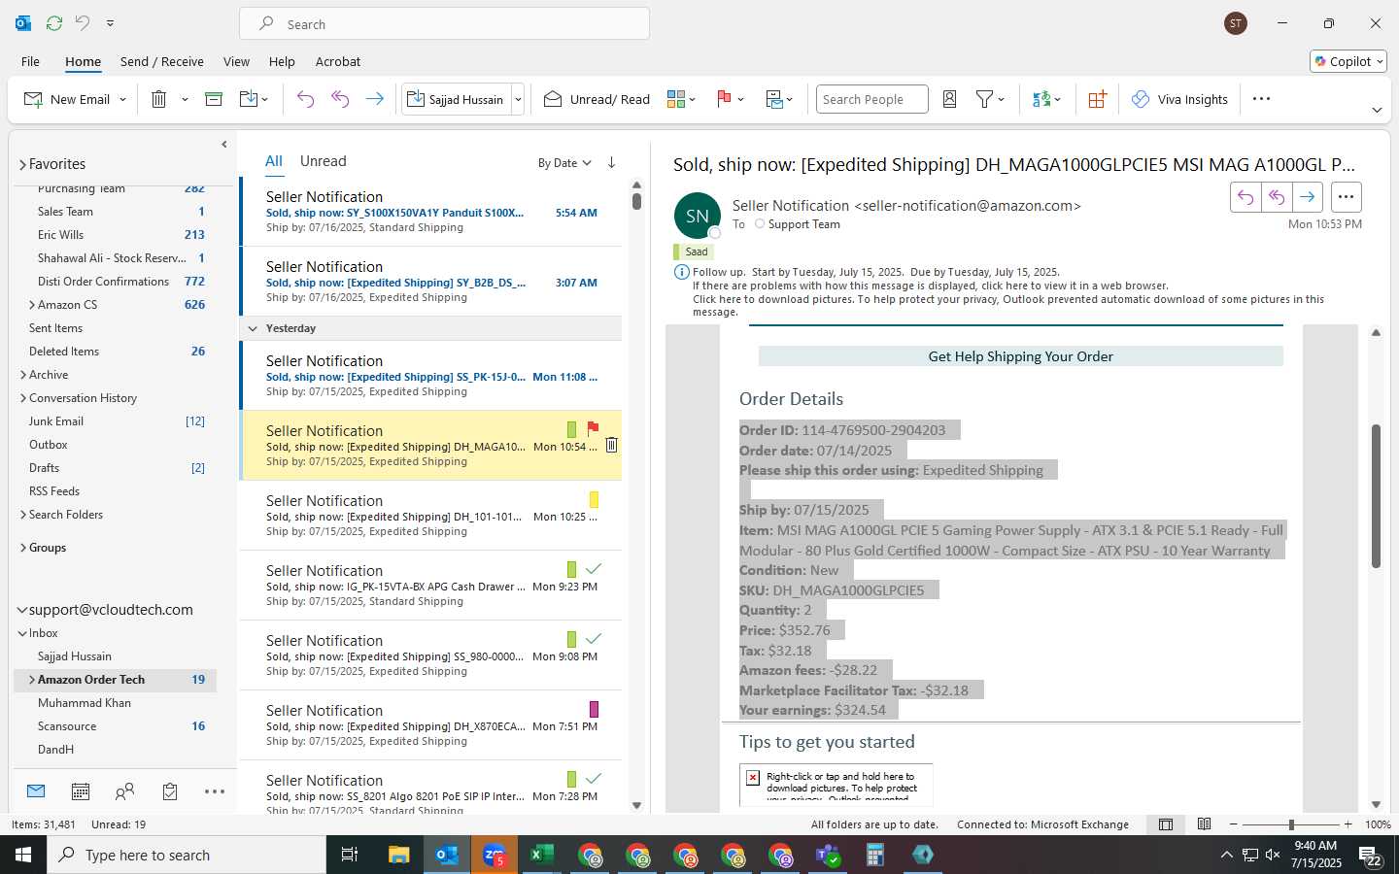
Task: Open New Email dropdown arrow
Action: [x=123, y=99]
